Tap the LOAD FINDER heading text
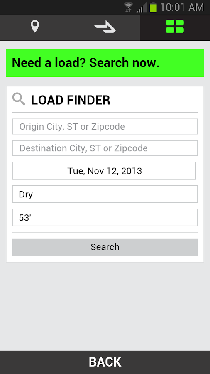This screenshot has width=210, height=374. point(71,100)
